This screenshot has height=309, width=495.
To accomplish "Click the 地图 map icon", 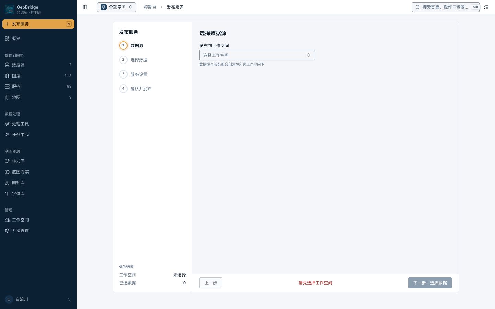I will tap(7, 98).
